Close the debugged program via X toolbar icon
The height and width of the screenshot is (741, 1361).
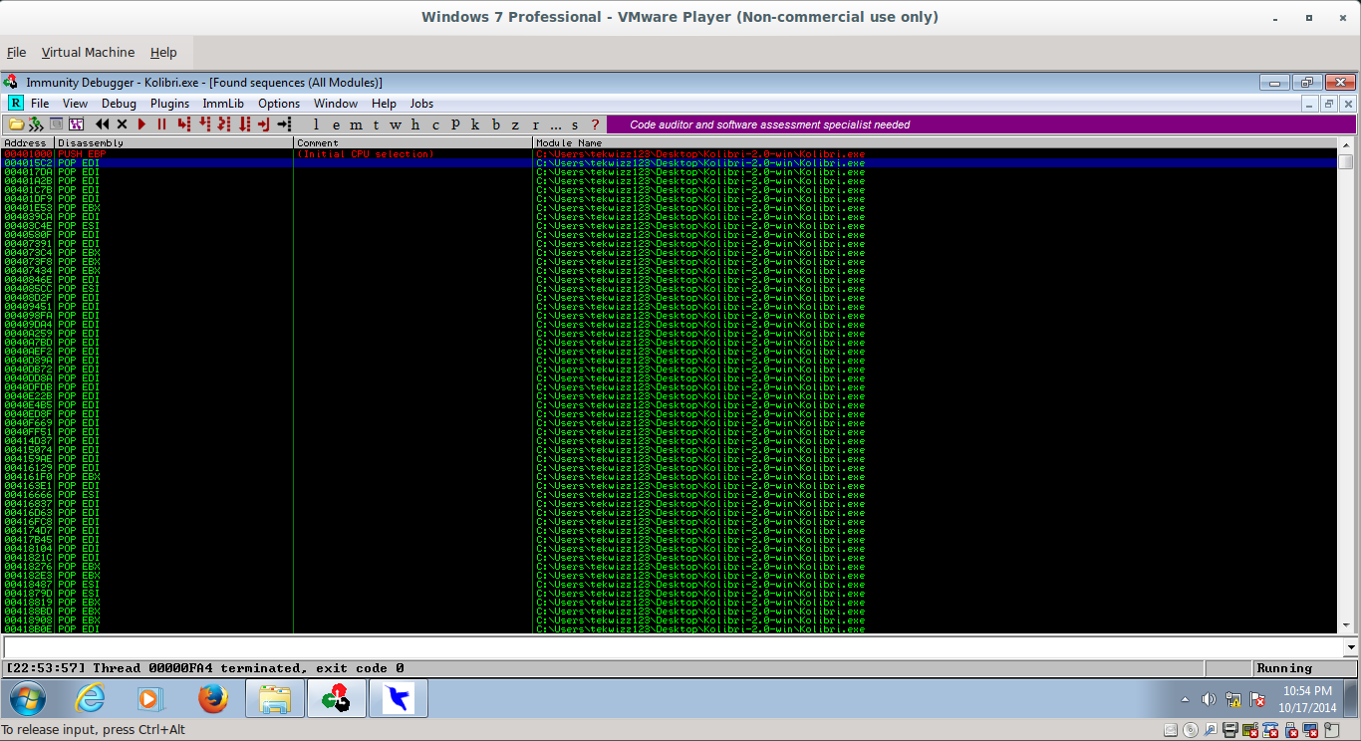(x=122, y=124)
